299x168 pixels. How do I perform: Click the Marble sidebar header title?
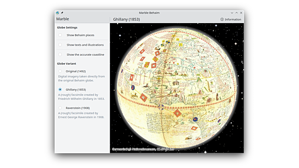(x=62, y=19)
